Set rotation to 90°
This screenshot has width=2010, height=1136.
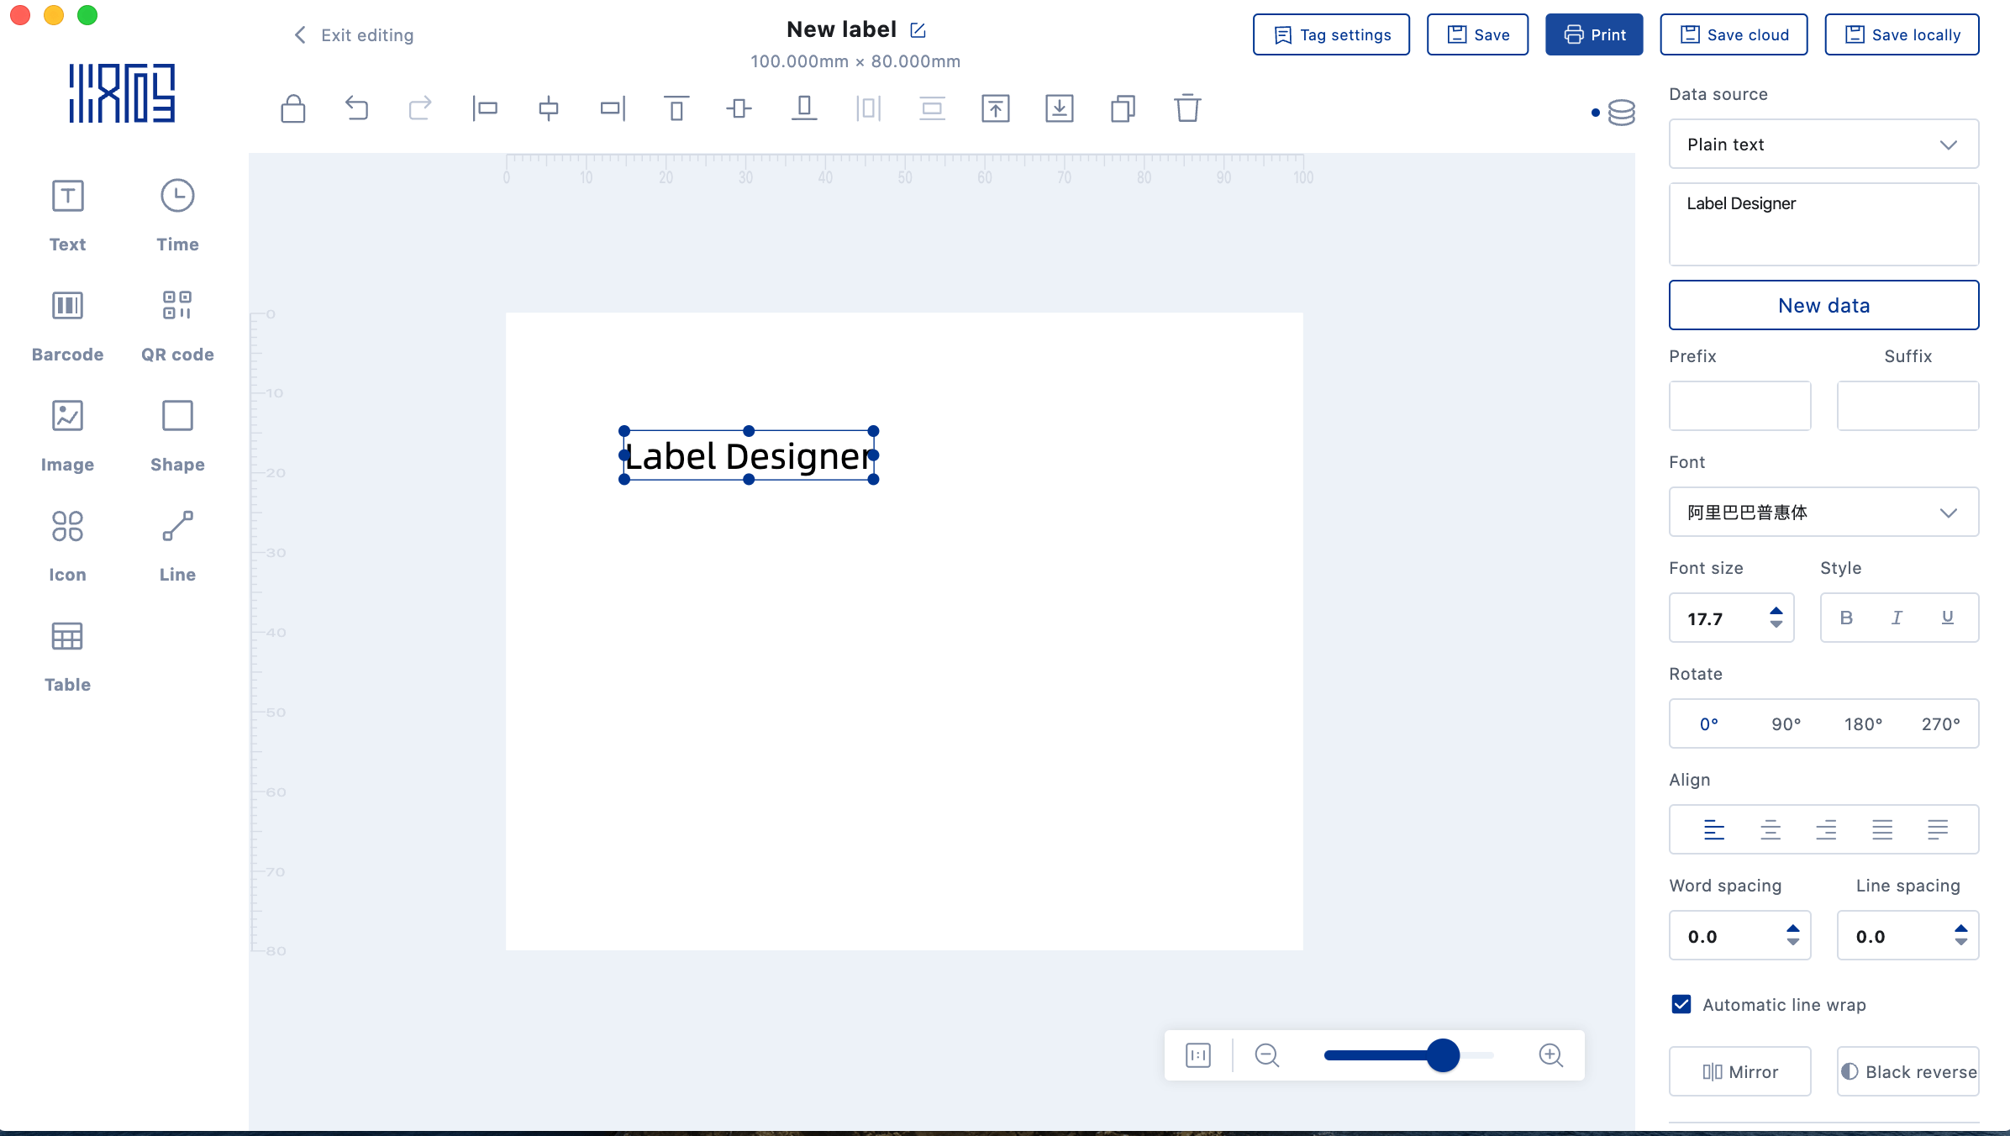[1786, 724]
